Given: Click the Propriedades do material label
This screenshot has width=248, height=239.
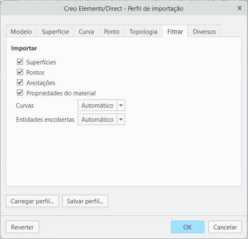Looking at the screenshot, I should click(x=61, y=93).
